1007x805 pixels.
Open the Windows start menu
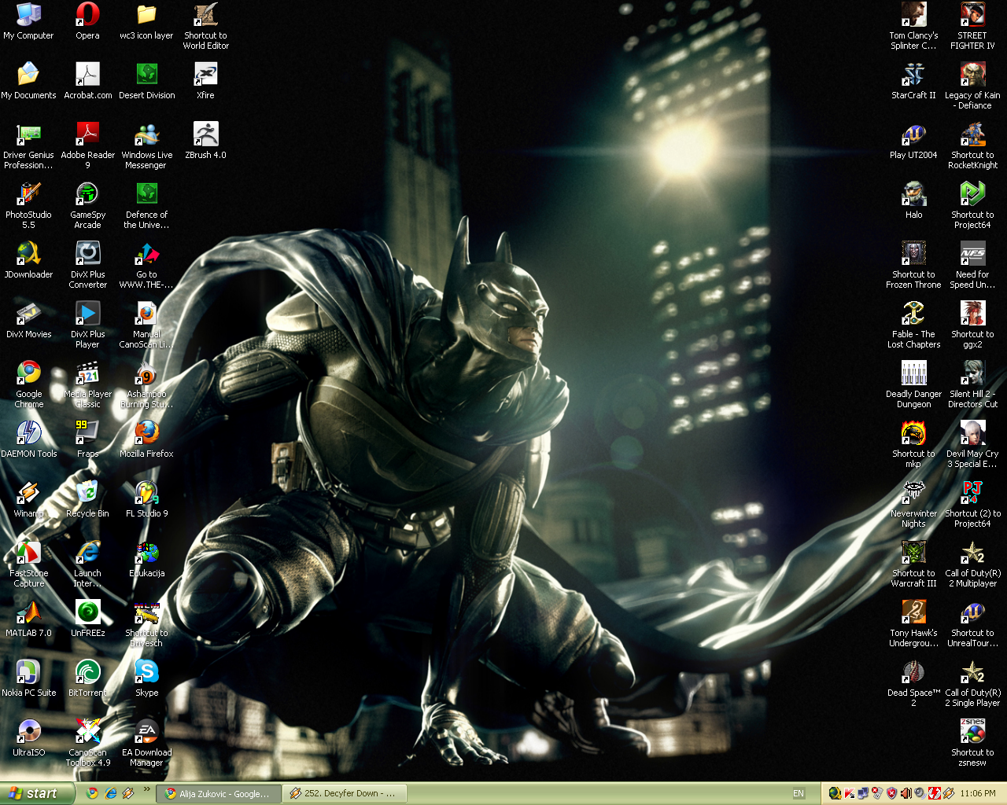coord(37,793)
